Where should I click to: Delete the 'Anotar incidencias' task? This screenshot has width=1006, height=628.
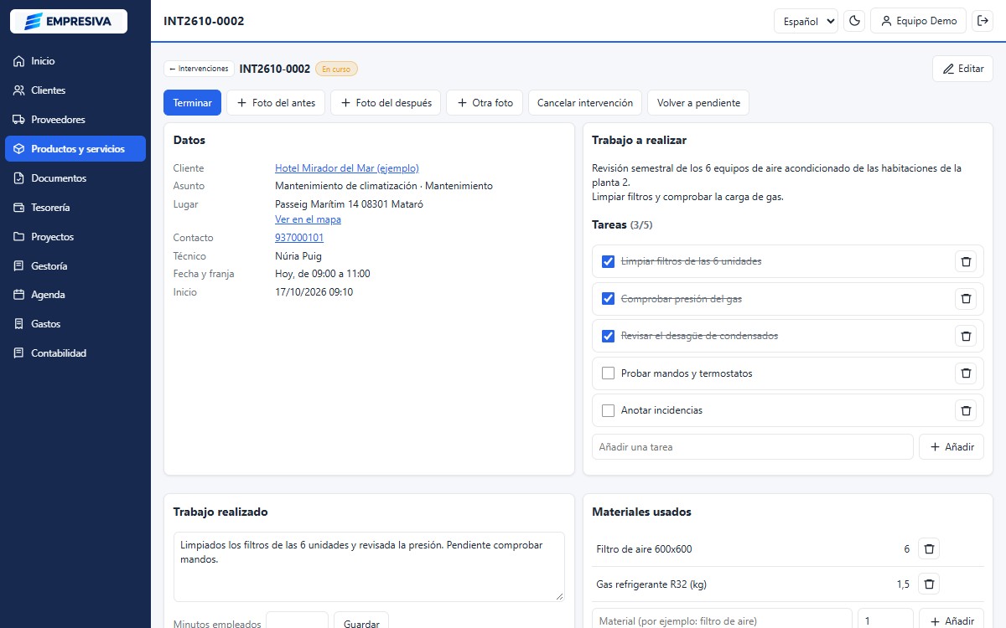coord(966,410)
